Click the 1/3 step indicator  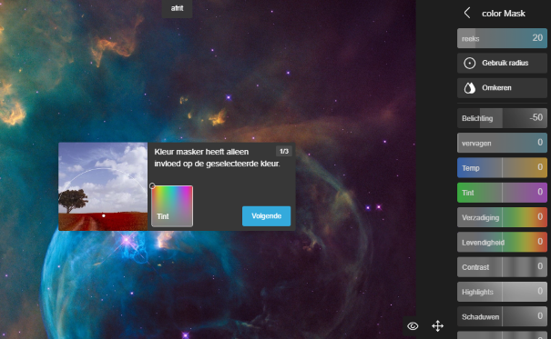point(284,151)
